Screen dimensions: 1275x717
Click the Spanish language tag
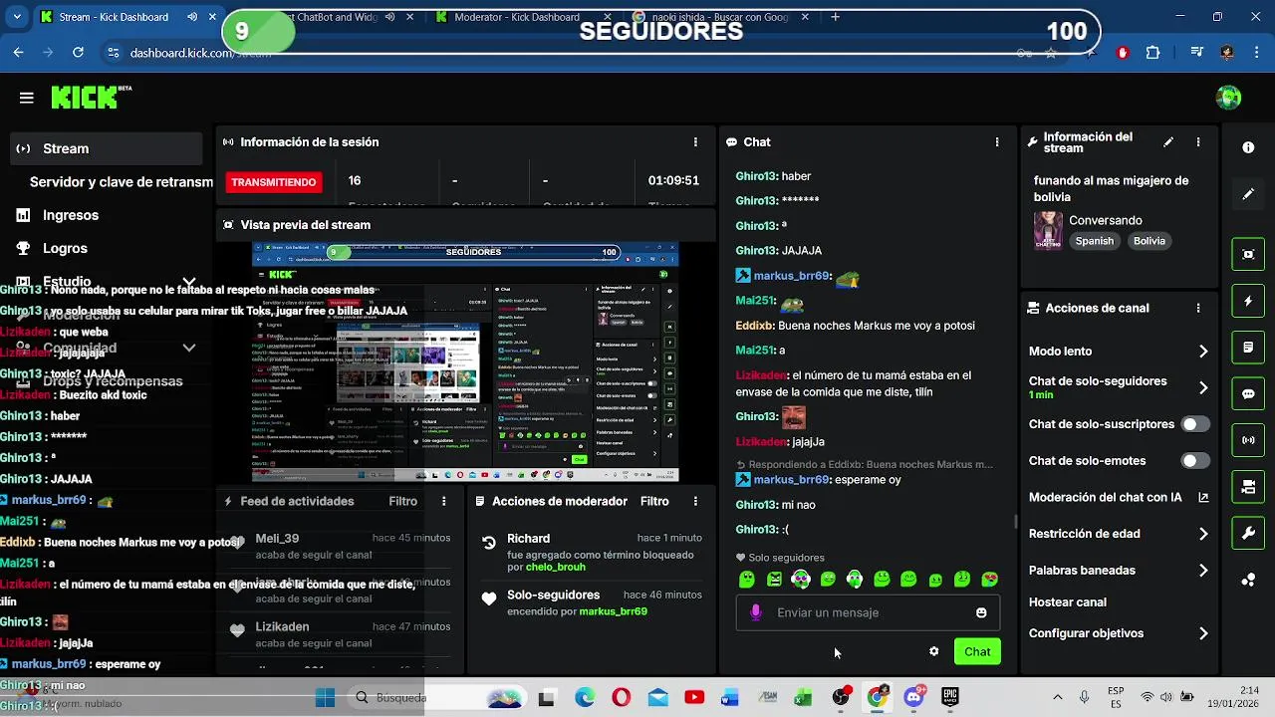pyautogui.click(x=1094, y=241)
